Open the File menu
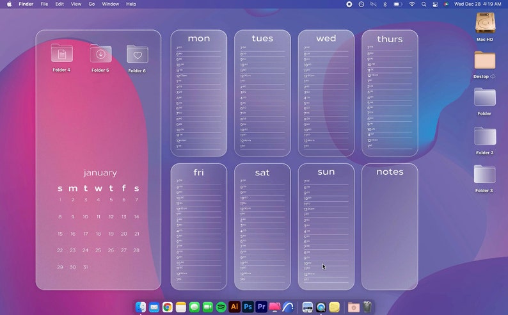Viewport: 508px width, 315px height. pos(44,4)
